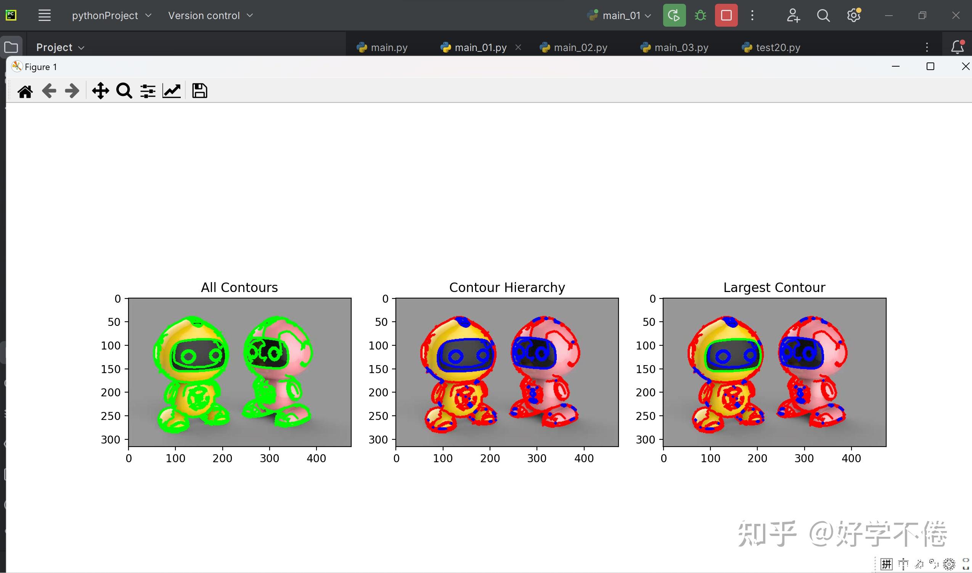Viewport: 972px width, 573px height.
Task: Open the subplot configuration settings
Action: [148, 90]
